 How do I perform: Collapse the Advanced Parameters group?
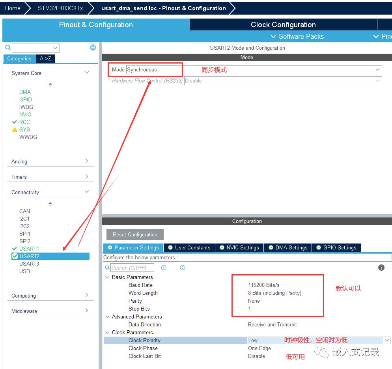pyautogui.click(x=107, y=317)
